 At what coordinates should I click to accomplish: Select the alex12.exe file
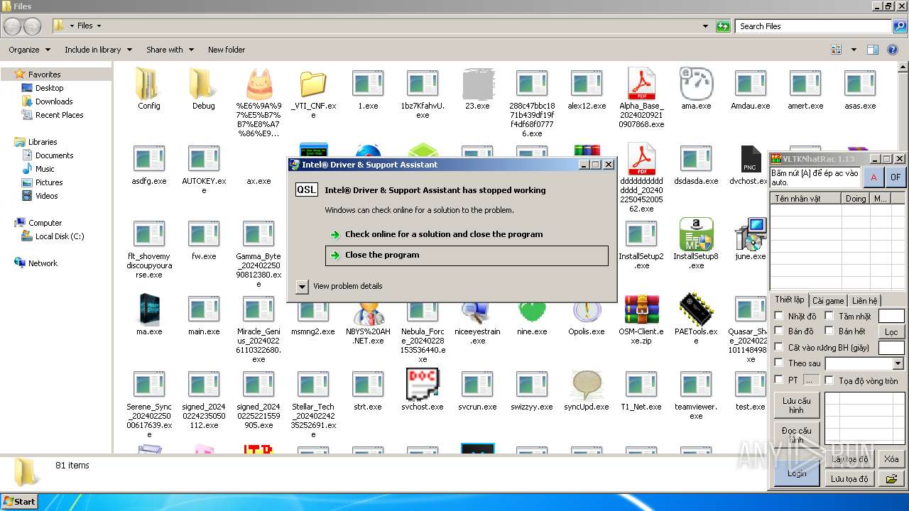(x=587, y=89)
